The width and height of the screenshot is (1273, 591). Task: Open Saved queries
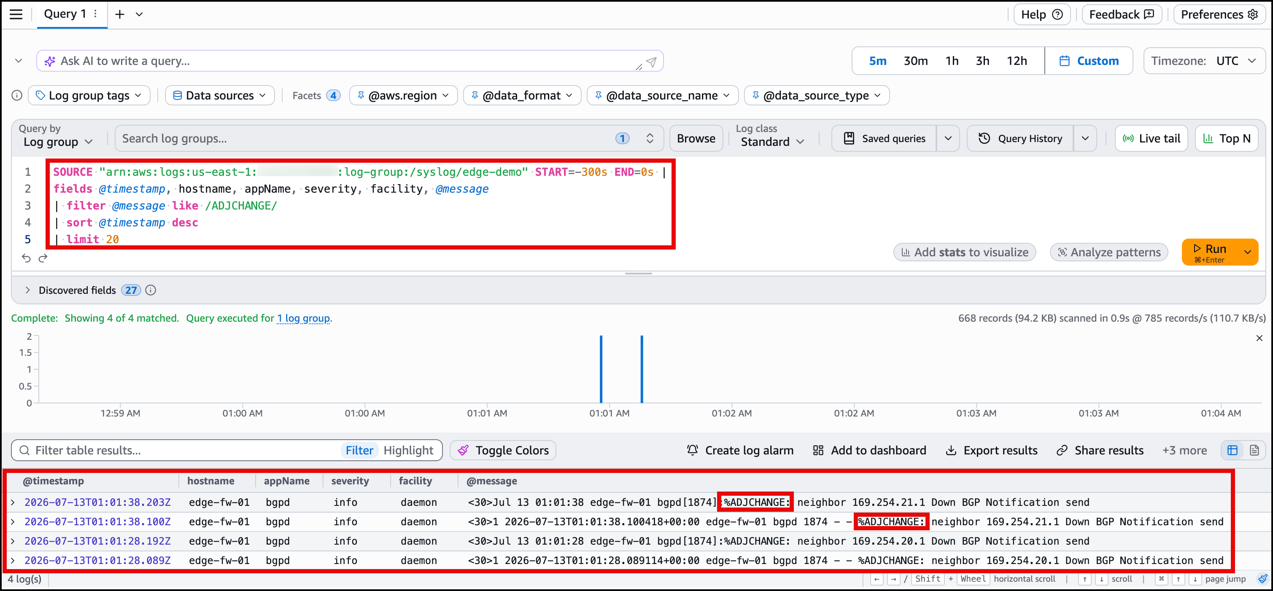coord(884,138)
